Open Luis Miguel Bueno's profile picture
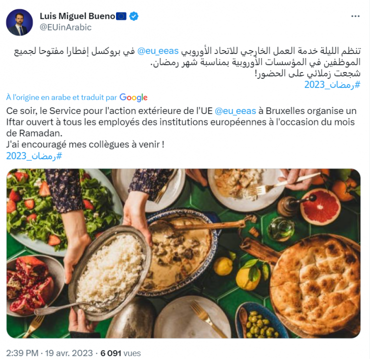The height and width of the screenshot is (359, 370). (x=19, y=22)
